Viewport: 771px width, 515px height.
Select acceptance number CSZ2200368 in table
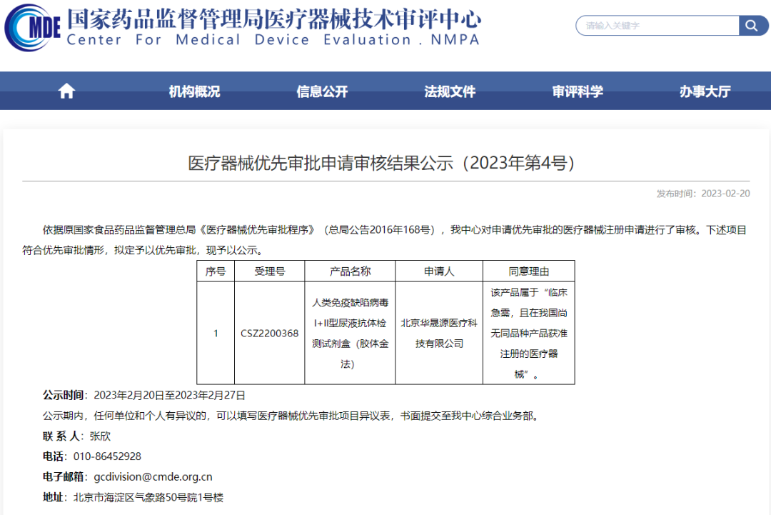pyautogui.click(x=269, y=333)
